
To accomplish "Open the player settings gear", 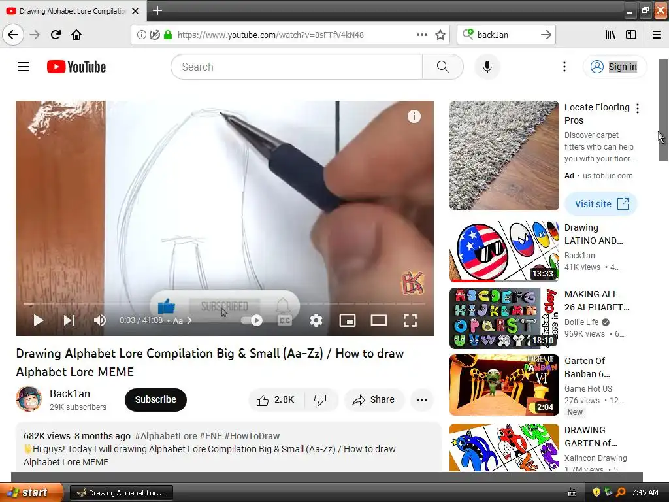I will 316,320.
